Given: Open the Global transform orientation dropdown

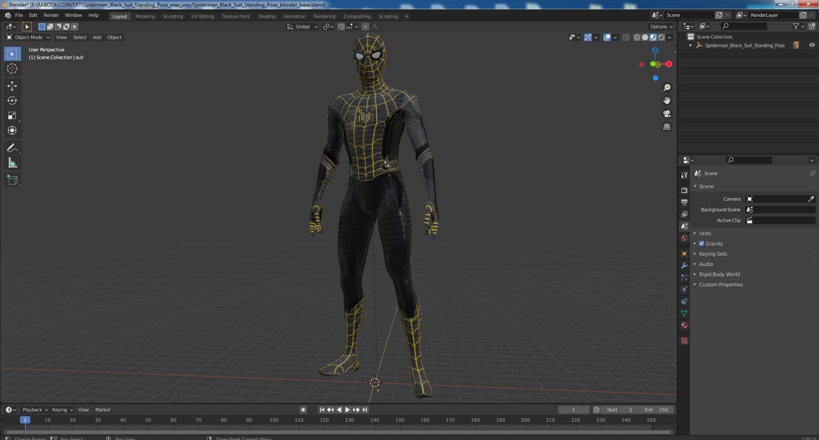Looking at the screenshot, I should [x=302, y=27].
